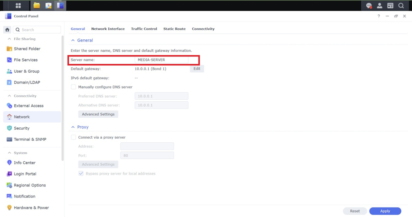Open Domain/LDAP settings

[x=32, y=82]
